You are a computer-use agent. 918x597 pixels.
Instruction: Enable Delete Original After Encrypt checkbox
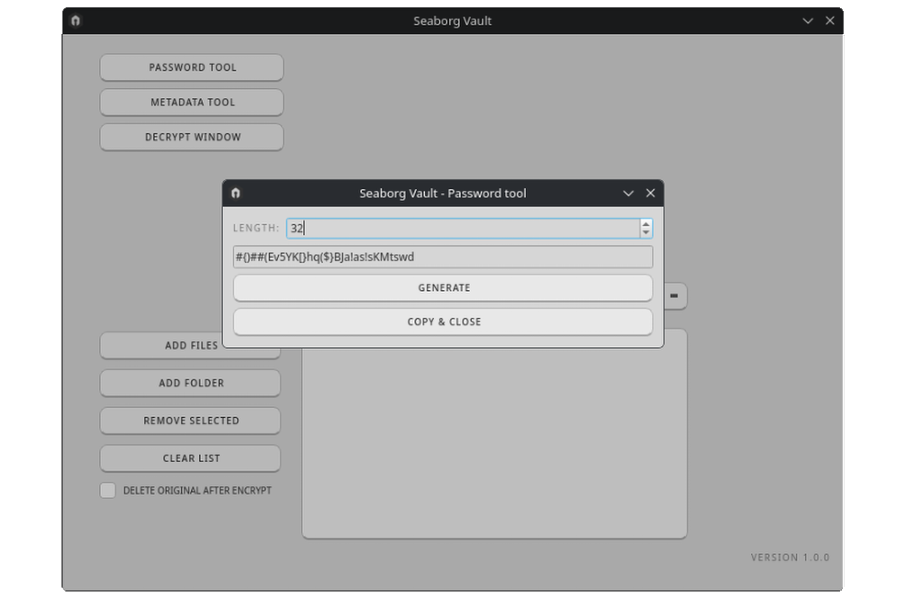tap(107, 490)
